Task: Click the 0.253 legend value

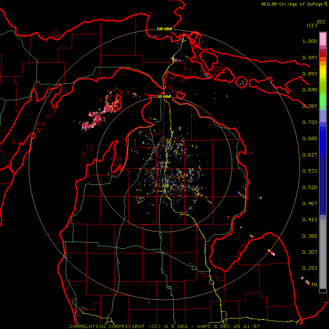Action: 310,268
